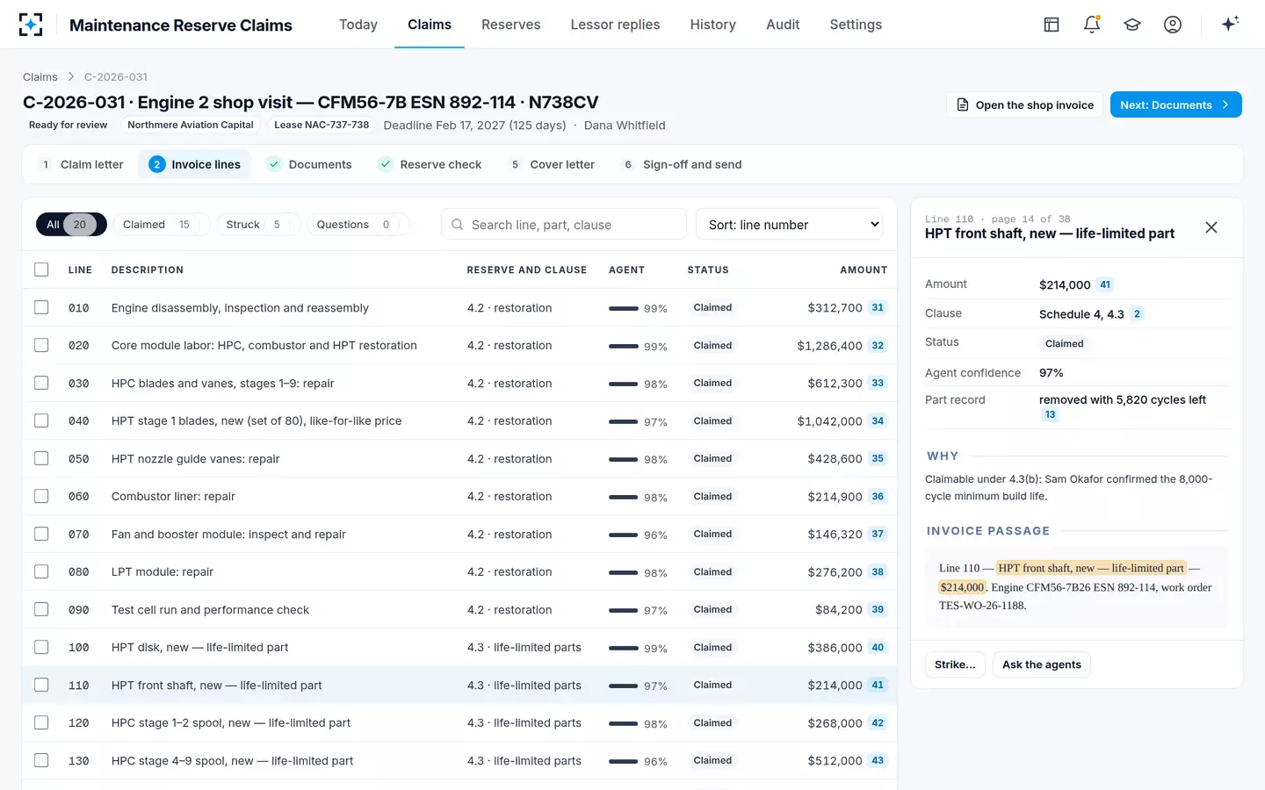
Task: Open the shop invoice
Action: pyautogui.click(x=1023, y=104)
